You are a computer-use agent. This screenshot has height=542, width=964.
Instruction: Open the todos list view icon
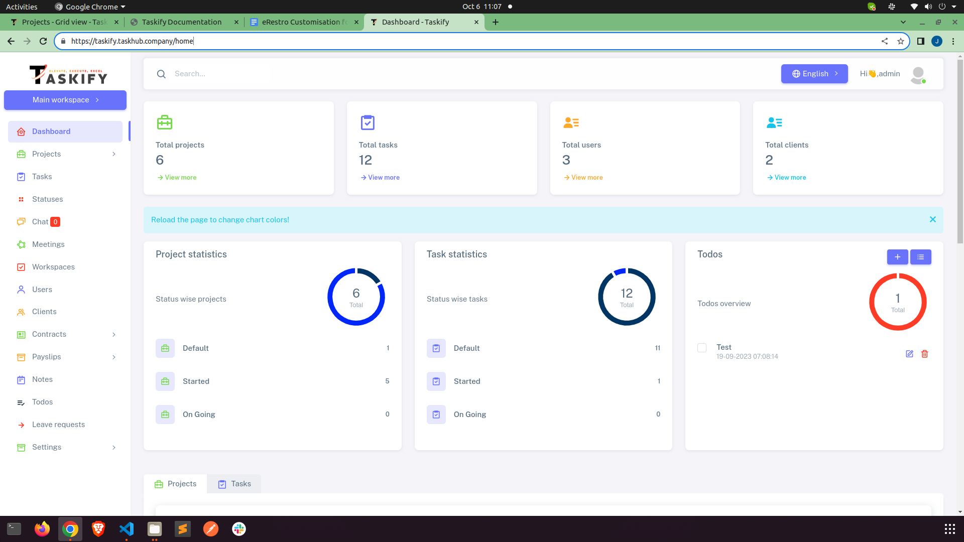920,257
